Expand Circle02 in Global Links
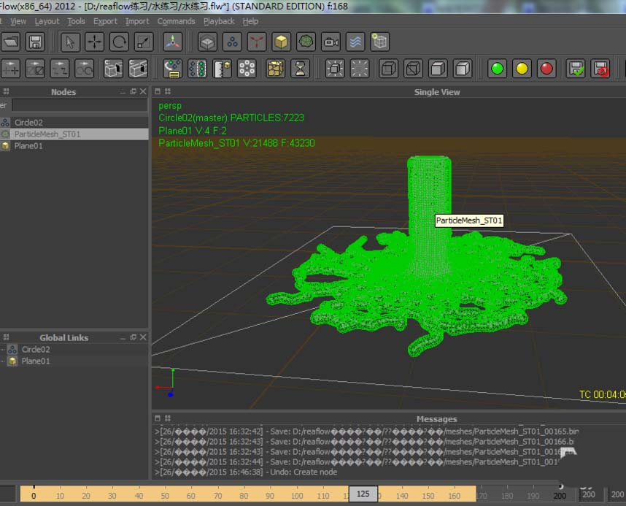Screen dimensions: 626x506 point(3,350)
